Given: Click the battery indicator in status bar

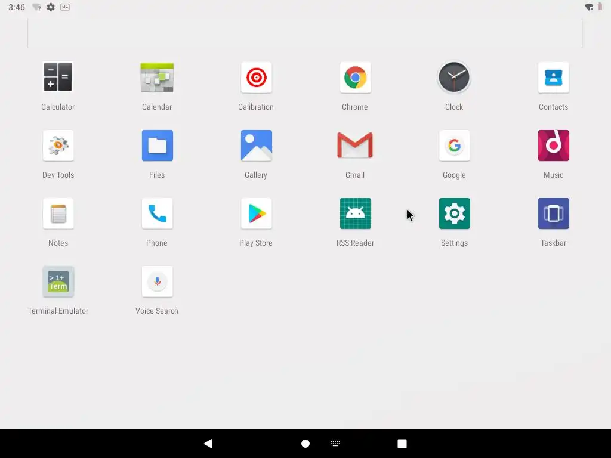Looking at the screenshot, I should (x=600, y=7).
